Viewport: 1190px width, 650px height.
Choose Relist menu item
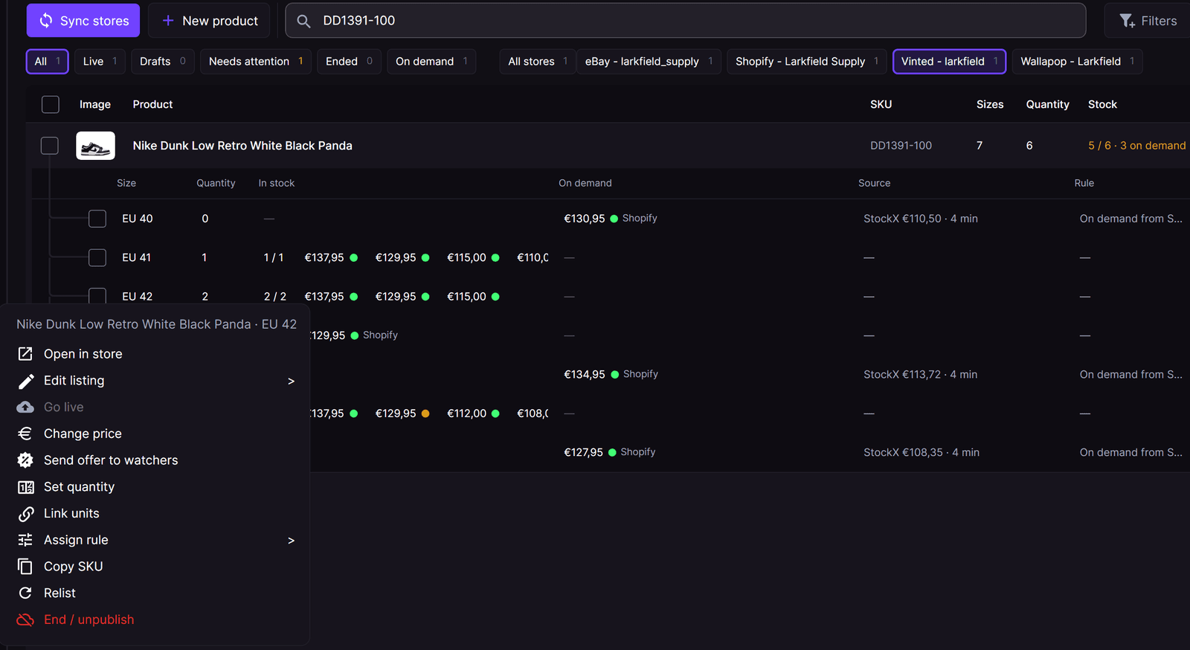pos(155,593)
